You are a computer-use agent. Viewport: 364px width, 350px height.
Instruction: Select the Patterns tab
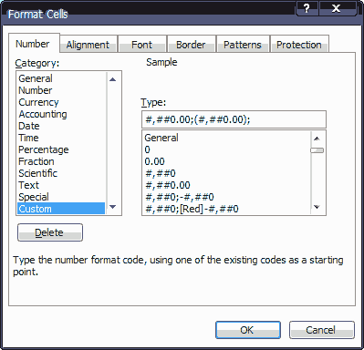pos(243,45)
